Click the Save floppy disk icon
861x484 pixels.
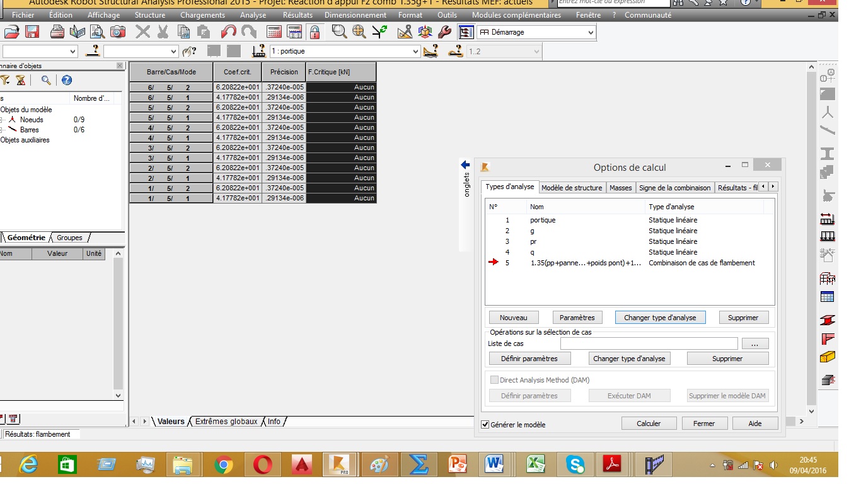click(32, 32)
